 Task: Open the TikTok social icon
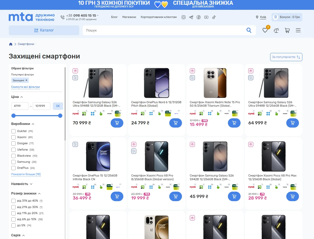click(214, 17)
